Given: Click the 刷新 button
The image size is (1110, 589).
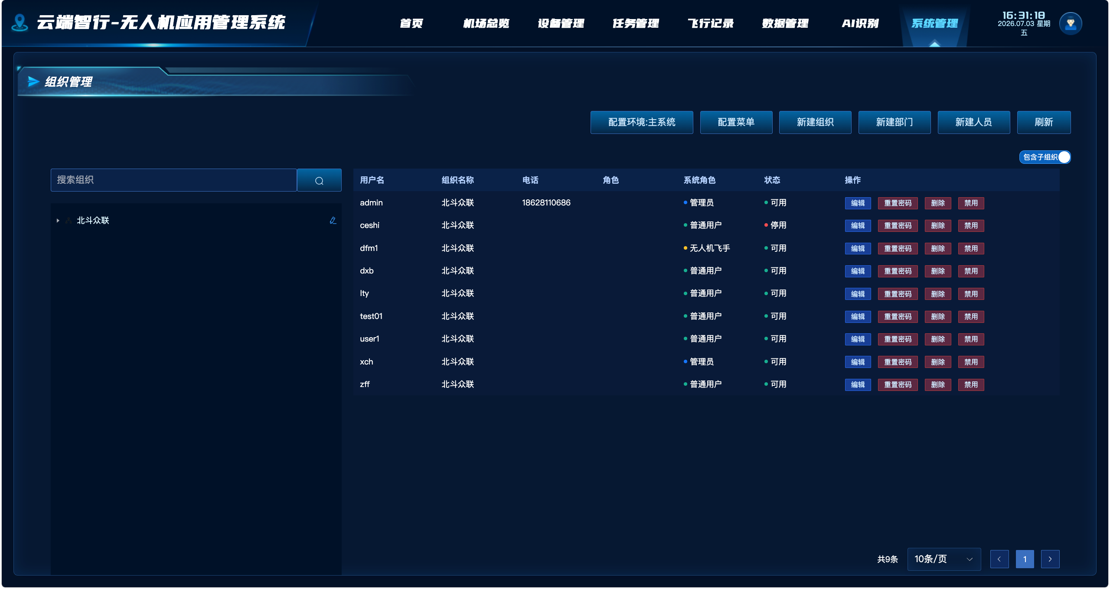Looking at the screenshot, I should pyautogui.click(x=1044, y=122).
